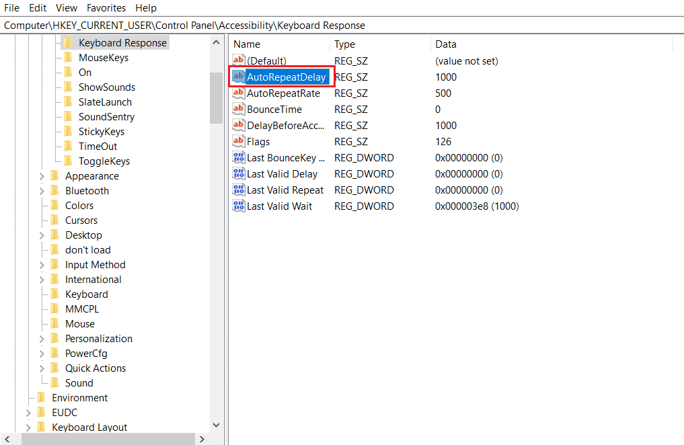Select the Last Valid Delay value name
The image size is (684, 445).
point(282,174)
